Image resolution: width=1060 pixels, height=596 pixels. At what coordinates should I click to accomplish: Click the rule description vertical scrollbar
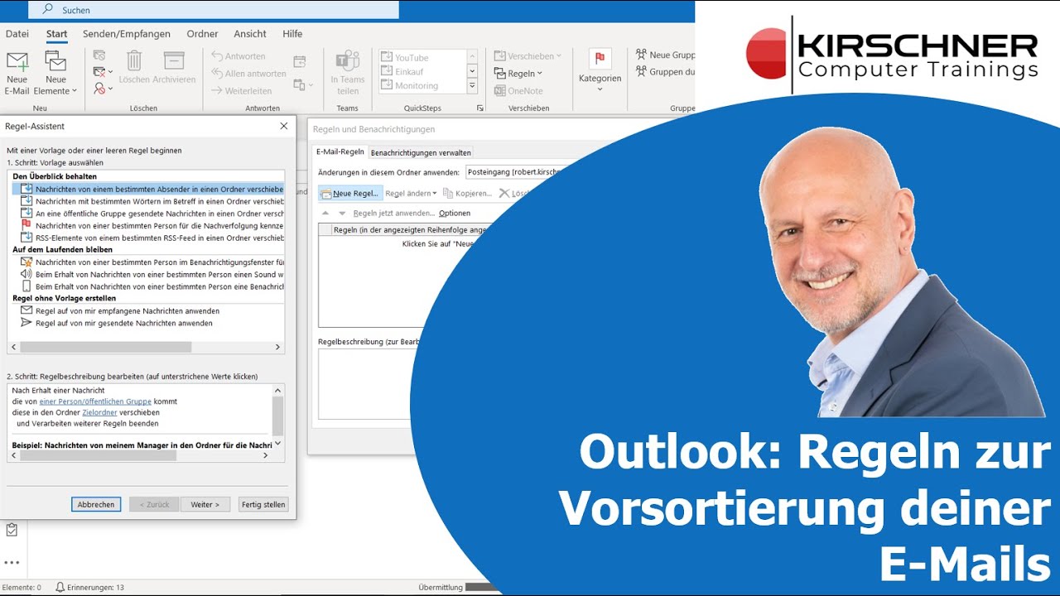tap(278, 416)
